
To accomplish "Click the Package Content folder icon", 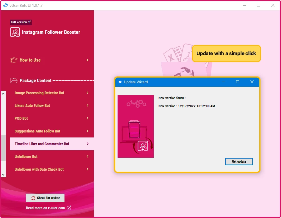I will (14, 81).
